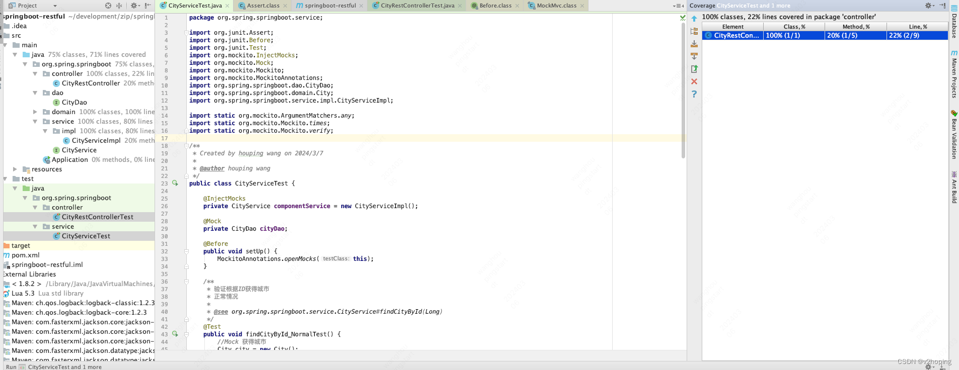Close the springboot-restful editor tab
This screenshot has width=959, height=370.
coord(361,6)
